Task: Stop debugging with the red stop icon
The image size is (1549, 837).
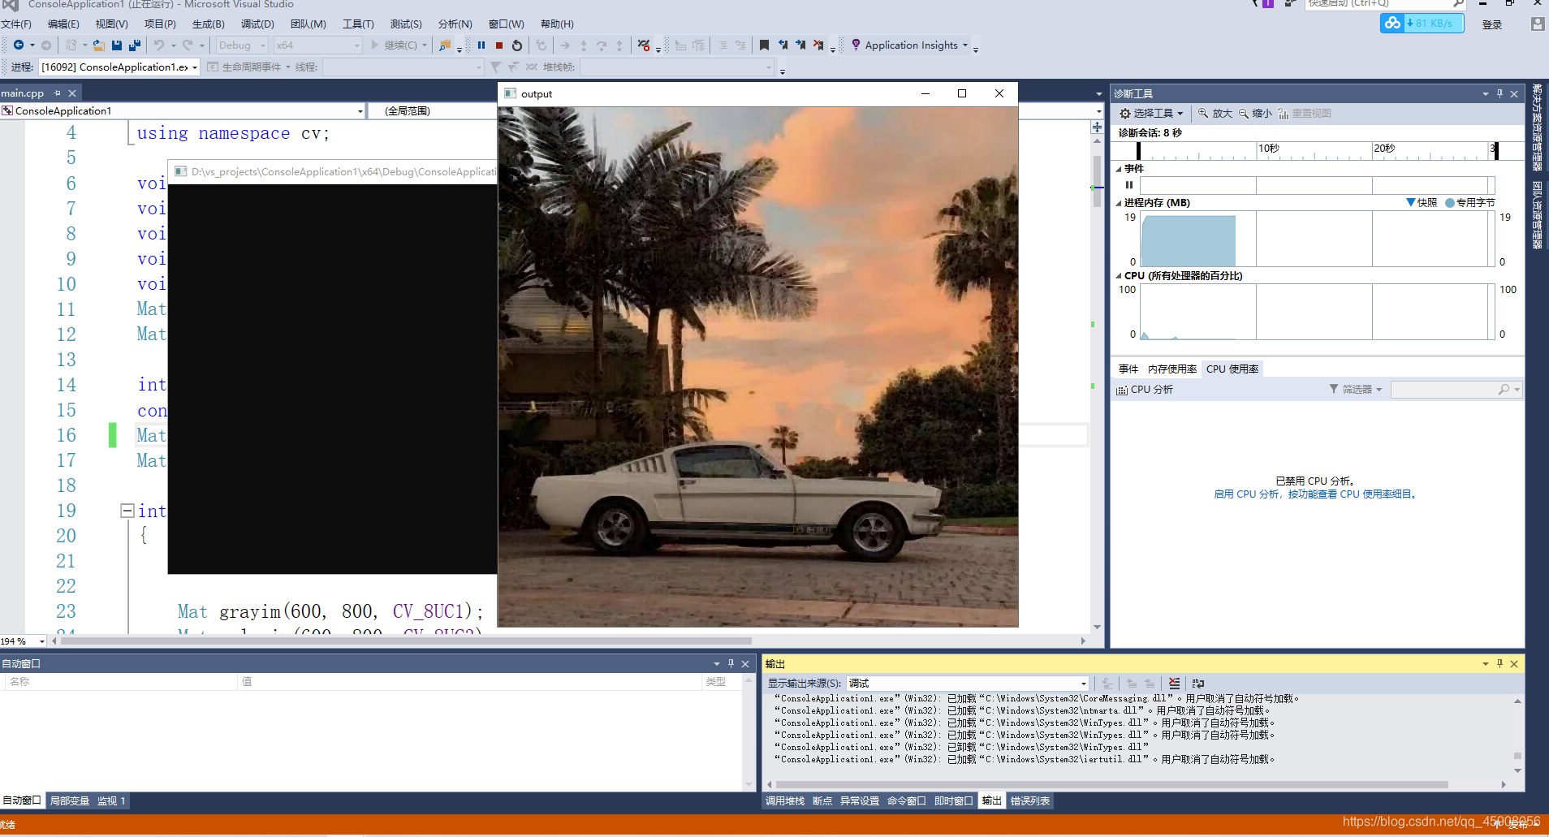Action: (x=499, y=45)
